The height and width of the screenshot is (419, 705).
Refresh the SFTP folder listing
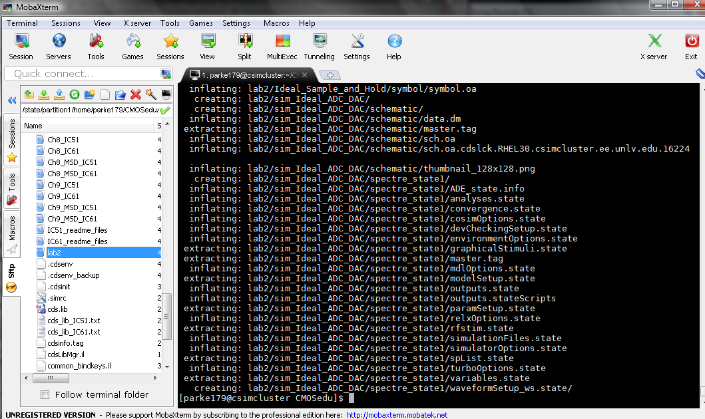point(74,94)
